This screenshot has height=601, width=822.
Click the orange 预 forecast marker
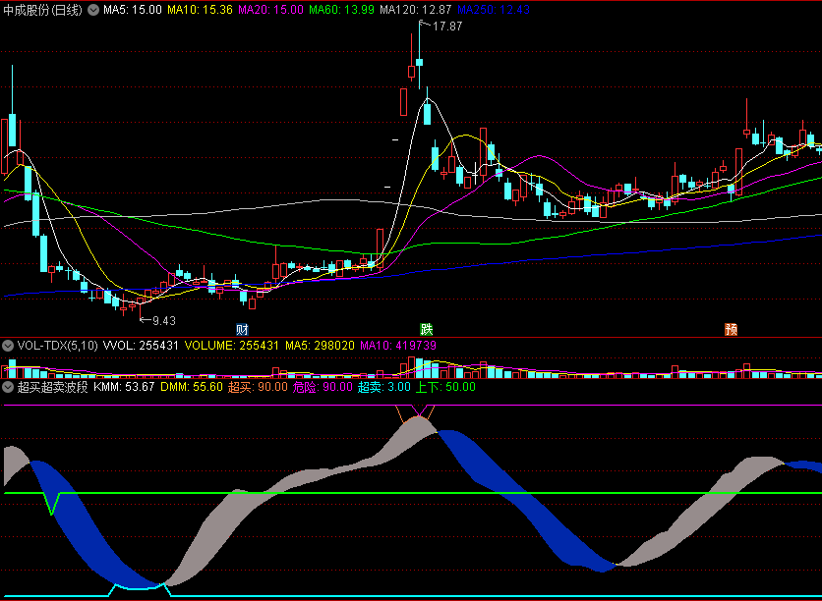pyautogui.click(x=732, y=329)
